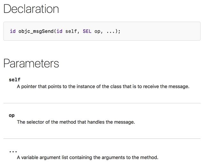208x165 pixels.
Task: Click empty area of the gray code box
Action: [x=159, y=31]
